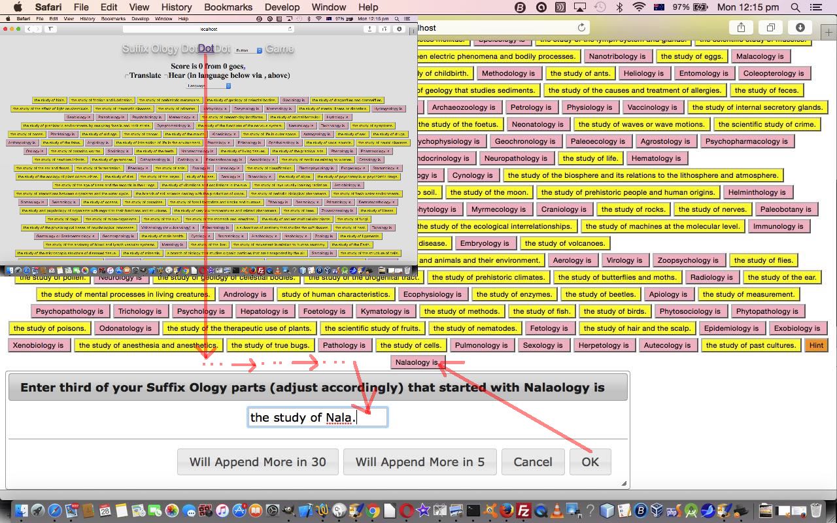Show all tabs overview icon
This screenshot has height=523, width=837.
[770, 27]
